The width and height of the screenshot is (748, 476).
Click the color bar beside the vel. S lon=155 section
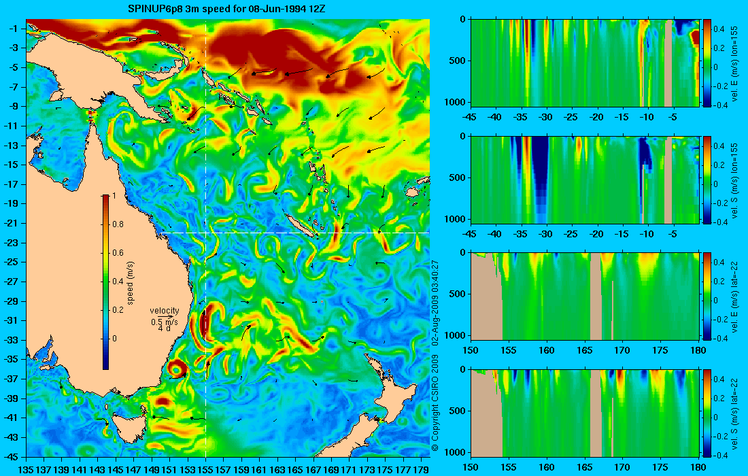pos(707,180)
